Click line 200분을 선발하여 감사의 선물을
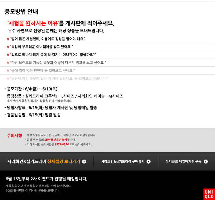The width and height of the screenshot is (215, 200). (32, 191)
